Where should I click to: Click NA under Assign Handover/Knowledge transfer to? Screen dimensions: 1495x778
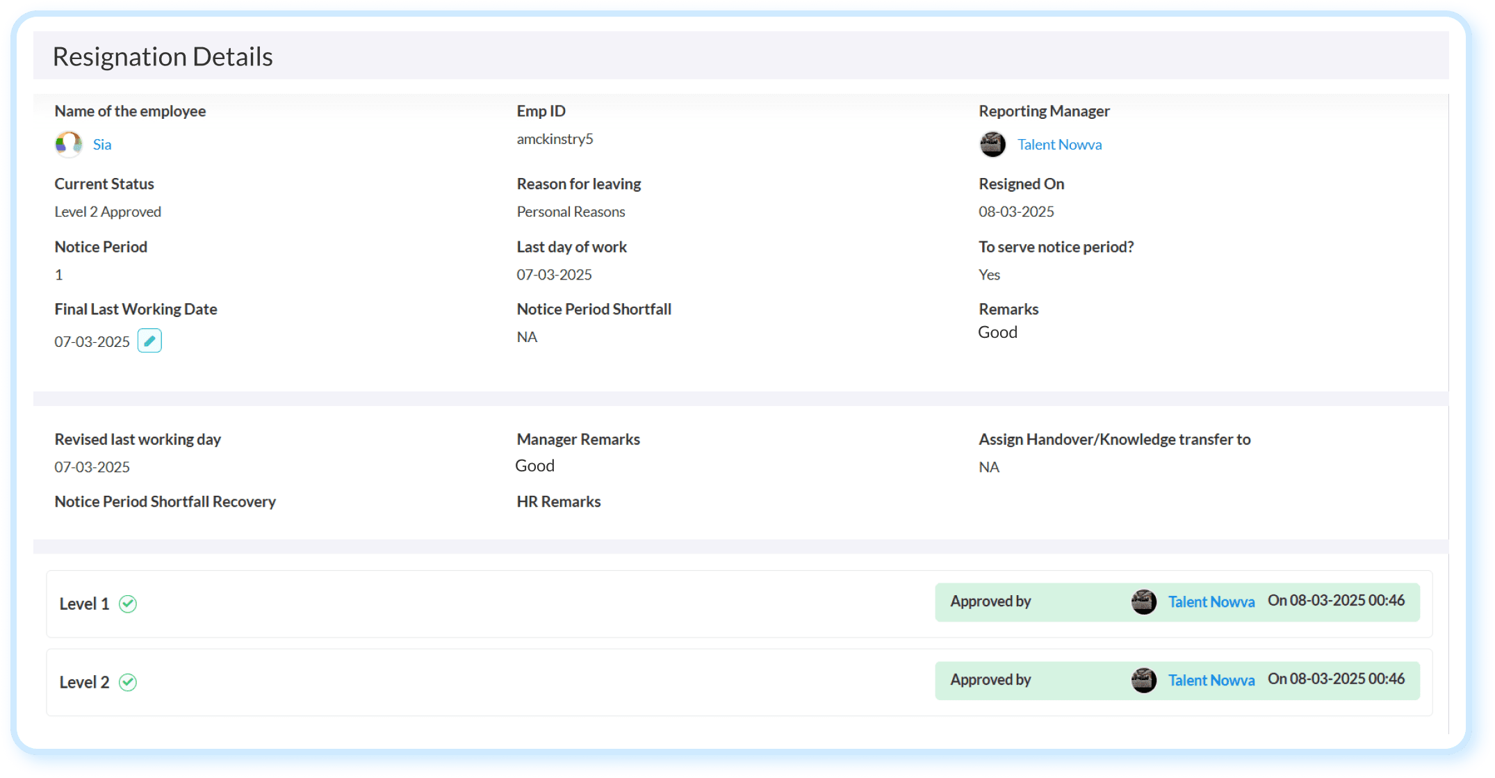(989, 467)
